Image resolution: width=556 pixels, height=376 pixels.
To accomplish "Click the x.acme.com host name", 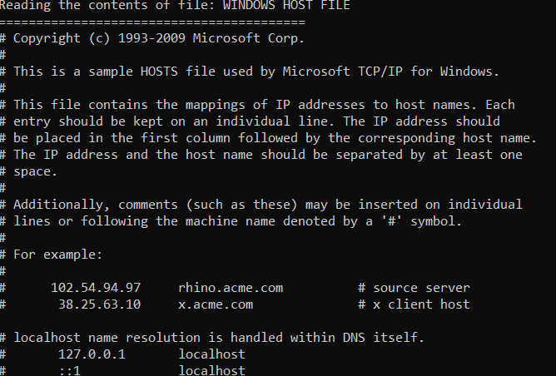I will (x=216, y=304).
